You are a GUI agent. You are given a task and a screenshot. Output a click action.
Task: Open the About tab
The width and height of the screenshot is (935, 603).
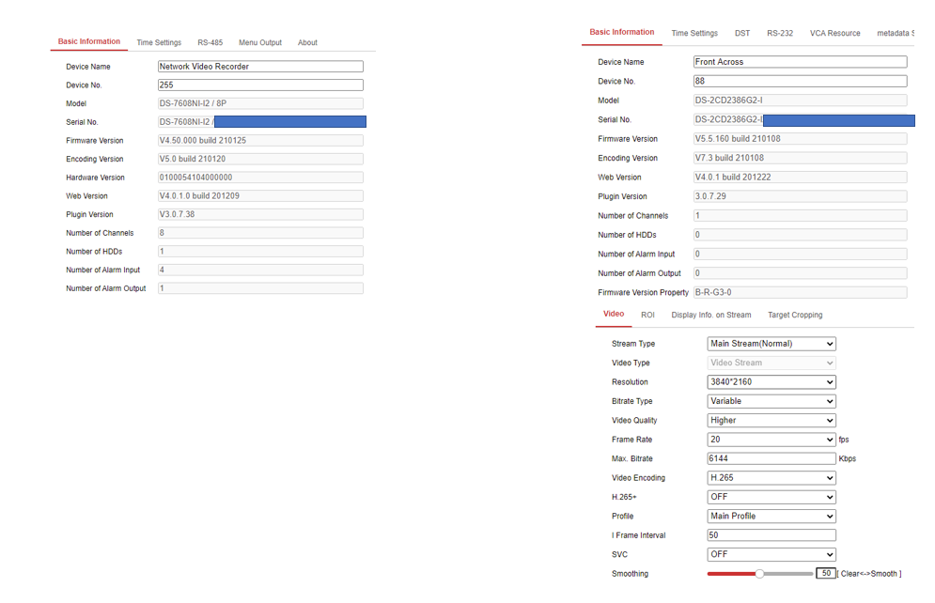pos(307,42)
